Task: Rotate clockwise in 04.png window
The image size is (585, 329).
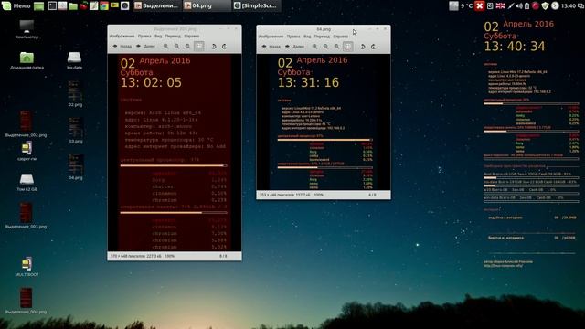Action: 374,47
